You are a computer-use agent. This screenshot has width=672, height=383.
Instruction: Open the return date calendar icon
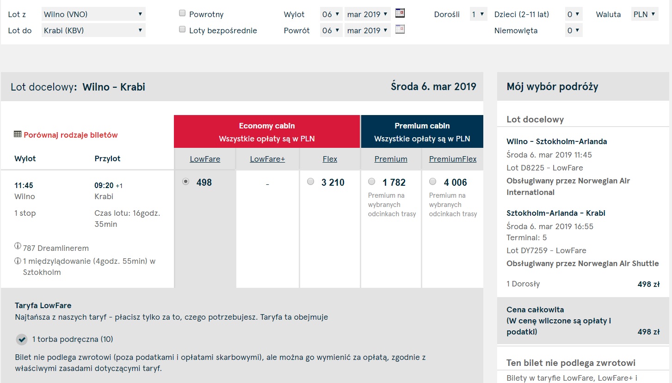[x=400, y=29]
